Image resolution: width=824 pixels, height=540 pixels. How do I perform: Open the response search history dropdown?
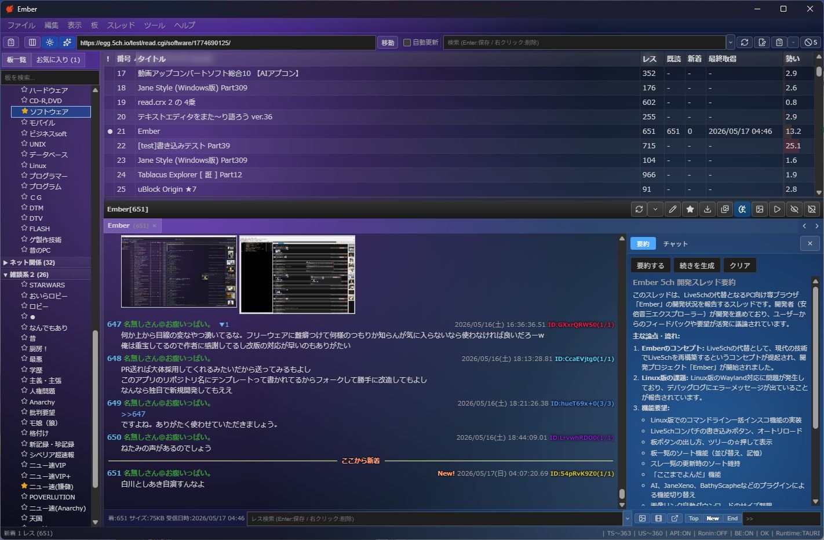pos(627,519)
